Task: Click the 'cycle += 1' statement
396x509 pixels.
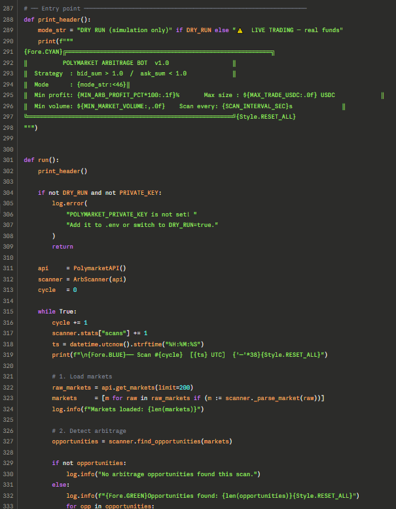Action: [x=69, y=323]
